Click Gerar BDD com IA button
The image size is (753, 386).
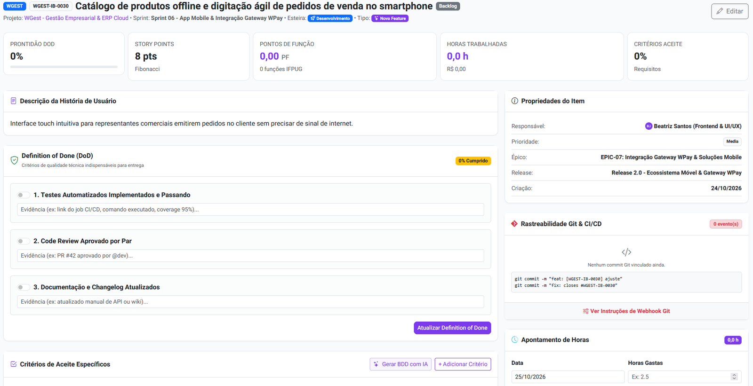click(401, 364)
